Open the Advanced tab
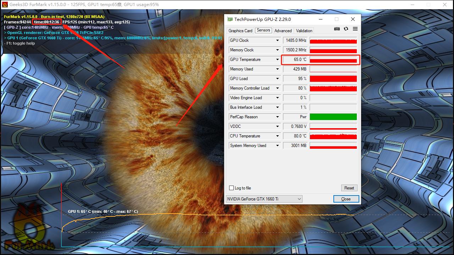The image size is (454, 255). pyautogui.click(x=283, y=31)
